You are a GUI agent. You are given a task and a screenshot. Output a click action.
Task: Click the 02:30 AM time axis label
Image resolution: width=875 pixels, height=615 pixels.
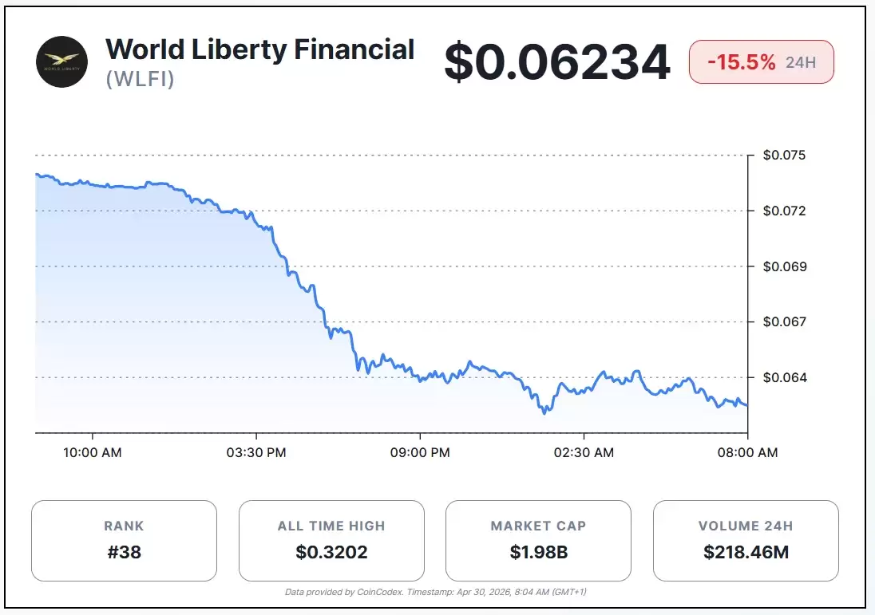click(584, 452)
